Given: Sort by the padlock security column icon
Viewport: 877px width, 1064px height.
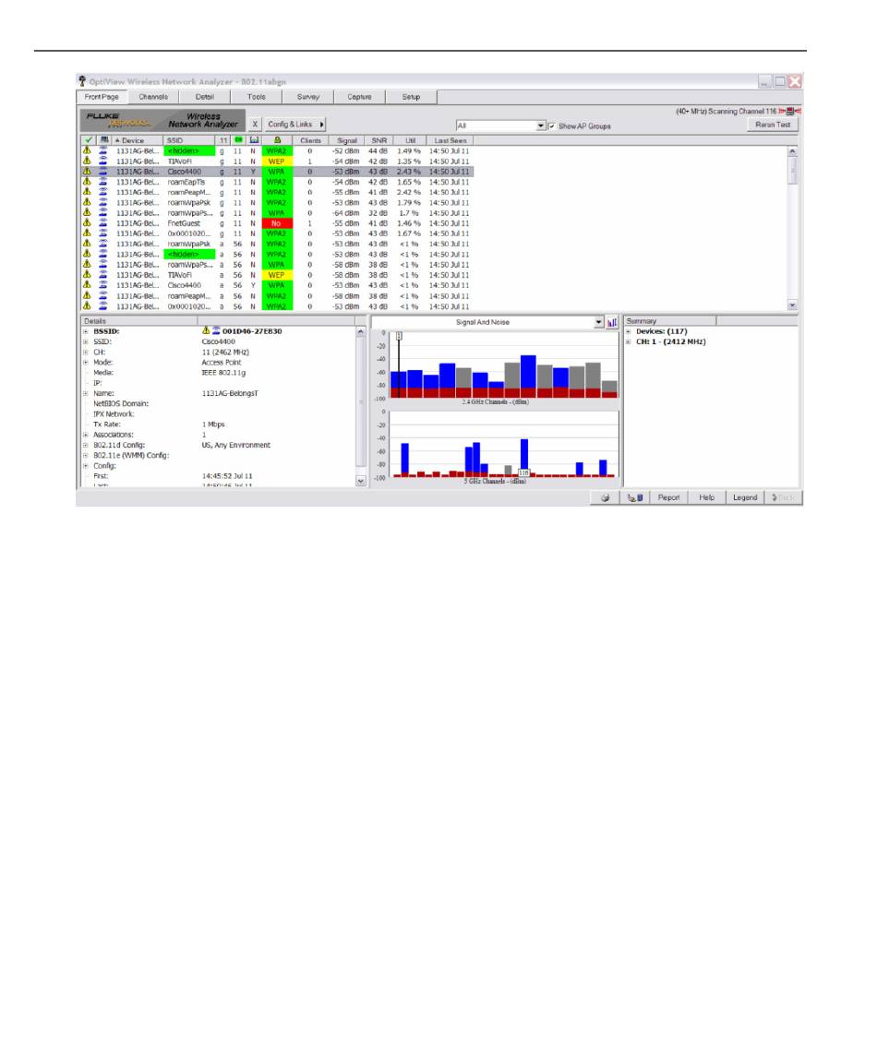Looking at the screenshot, I should pyautogui.click(x=277, y=140).
